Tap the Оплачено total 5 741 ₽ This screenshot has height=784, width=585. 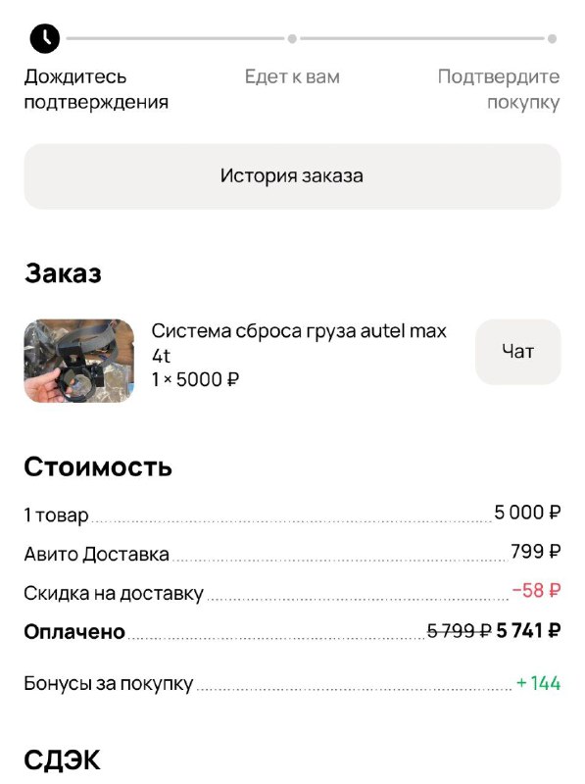(528, 630)
